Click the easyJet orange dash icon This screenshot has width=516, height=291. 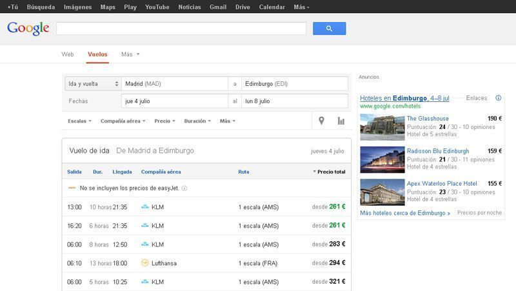pyautogui.click(x=72, y=188)
